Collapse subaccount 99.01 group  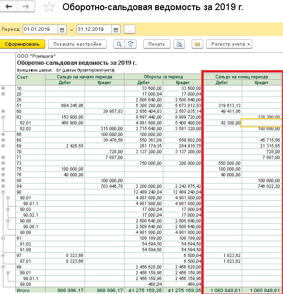click(8, 273)
